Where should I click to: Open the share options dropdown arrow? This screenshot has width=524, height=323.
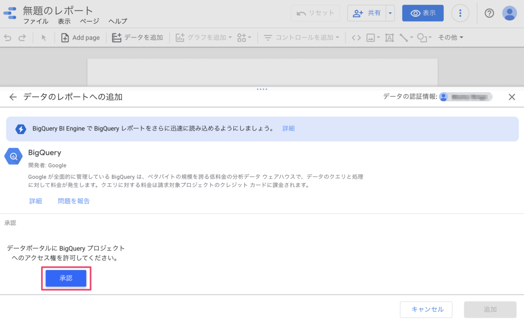[390, 13]
